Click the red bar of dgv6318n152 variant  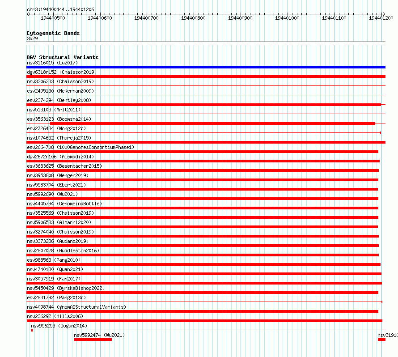(206, 76)
